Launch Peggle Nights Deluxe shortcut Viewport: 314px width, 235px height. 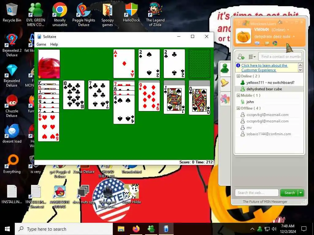point(83,14)
